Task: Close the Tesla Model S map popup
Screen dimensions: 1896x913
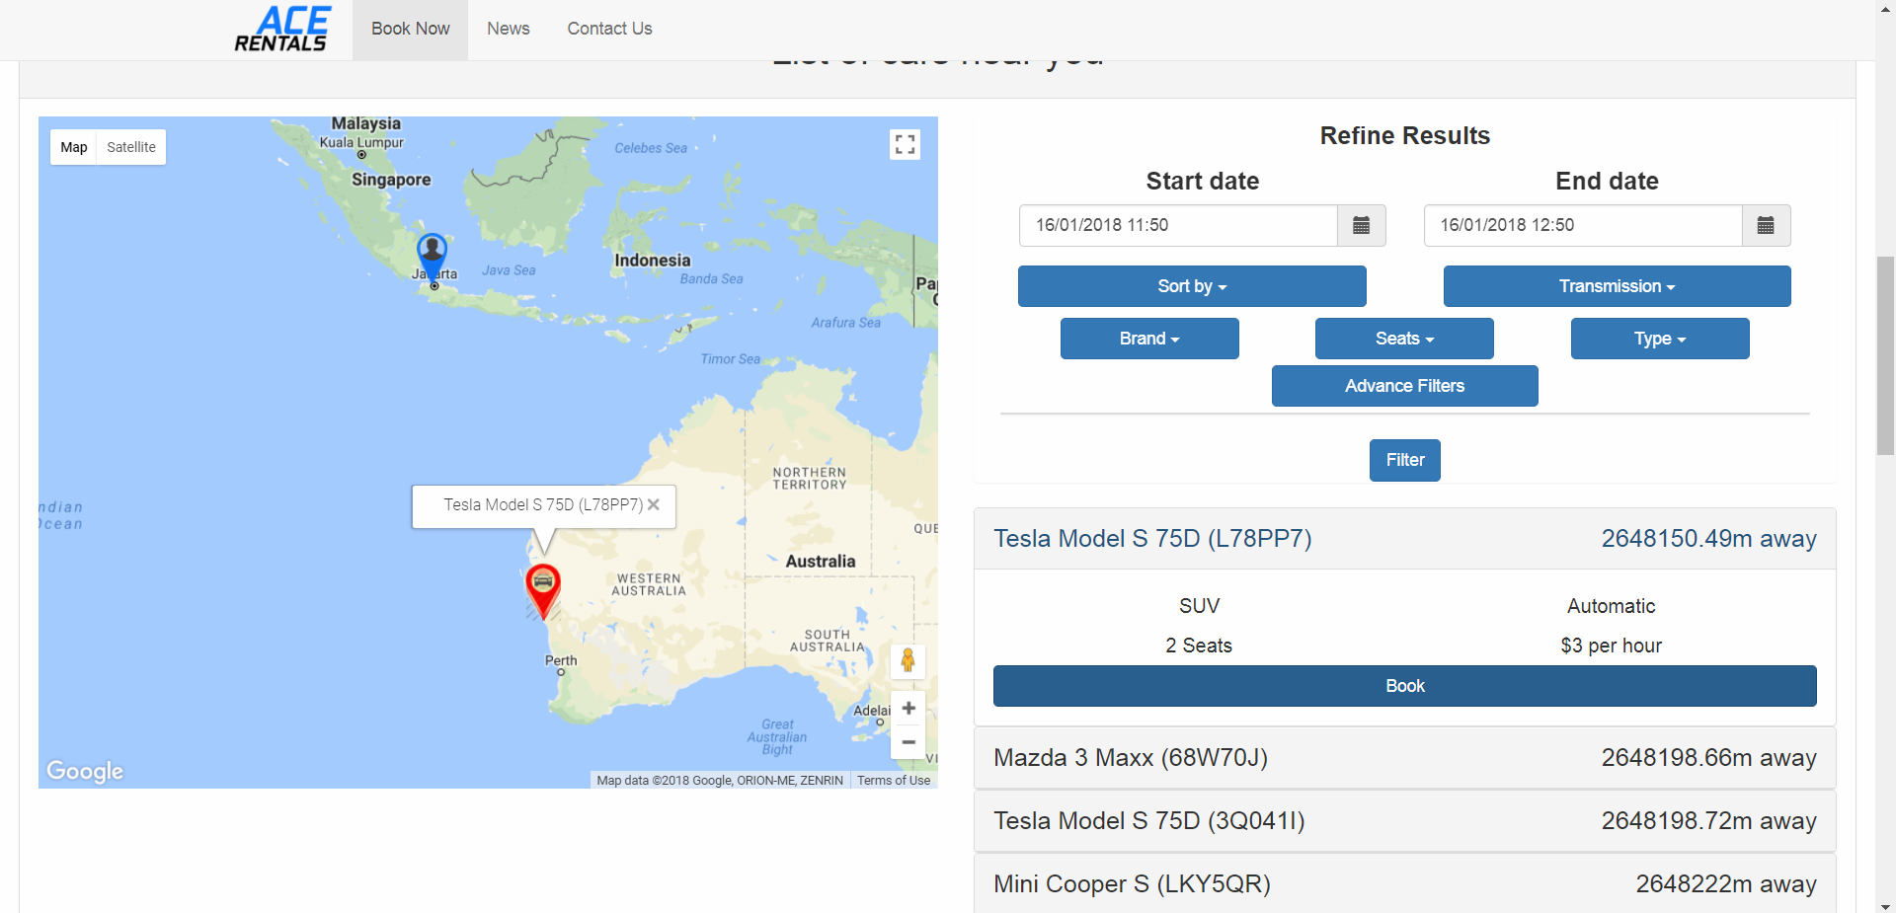Action: tap(654, 504)
